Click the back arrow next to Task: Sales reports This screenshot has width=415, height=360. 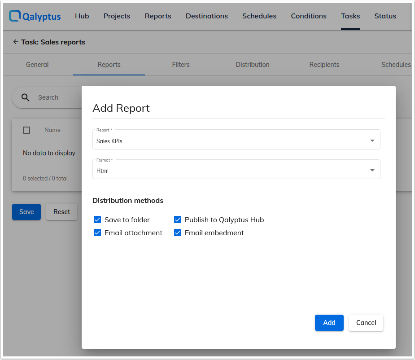[x=16, y=42]
